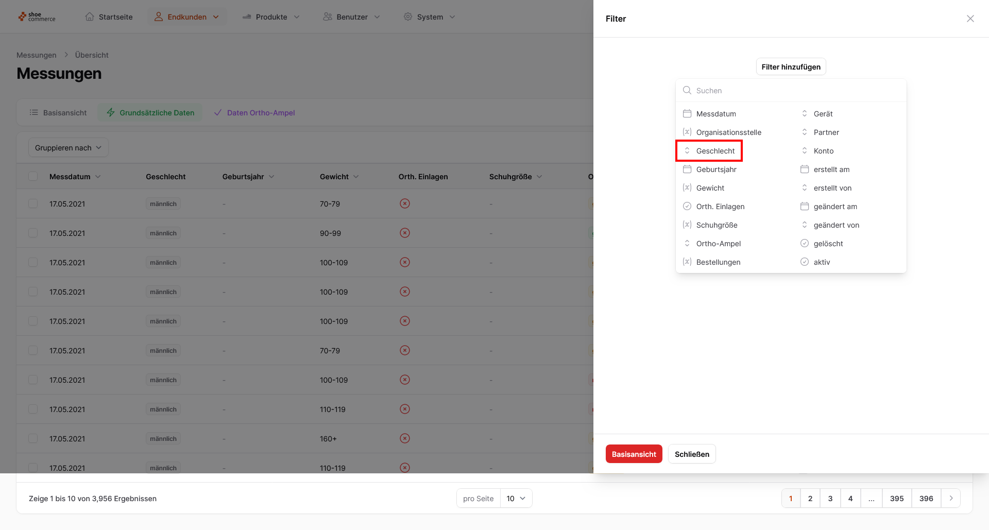The height and width of the screenshot is (530, 989).
Task: Select Geschlecht filter option
Action: pyautogui.click(x=715, y=151)
